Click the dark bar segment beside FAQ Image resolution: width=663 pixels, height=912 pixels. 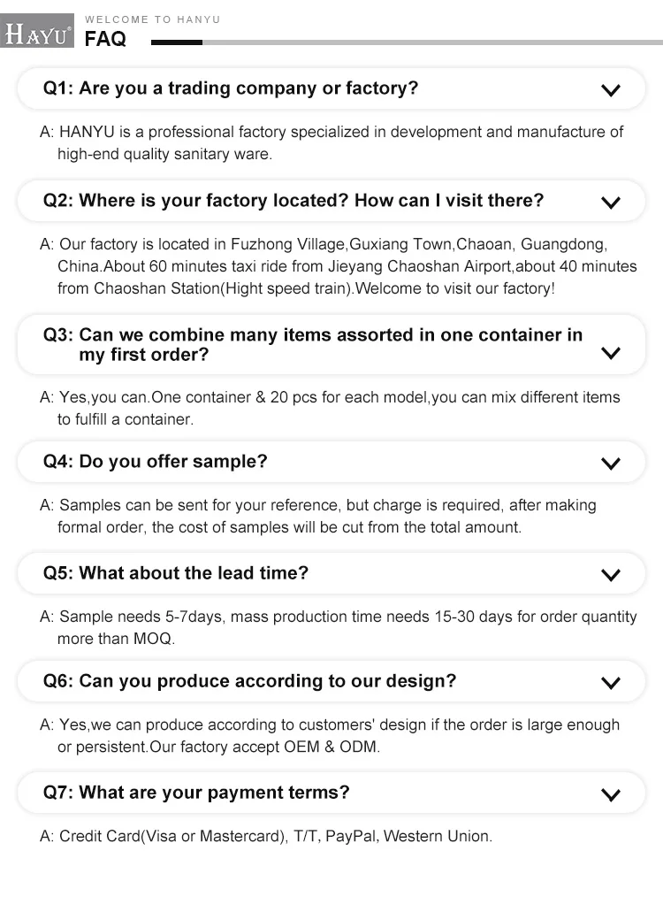click(x=177, y=42)
